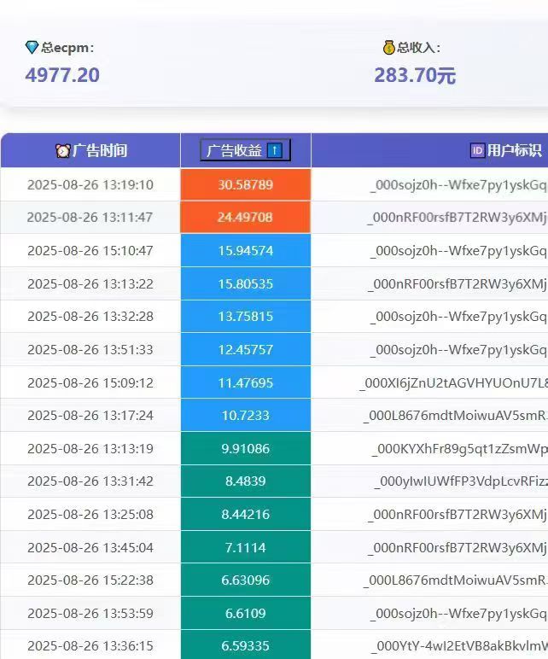Click the timestamp 2025-08-26 13:13:22
548x659 pixels.
[x=90, y=284]
